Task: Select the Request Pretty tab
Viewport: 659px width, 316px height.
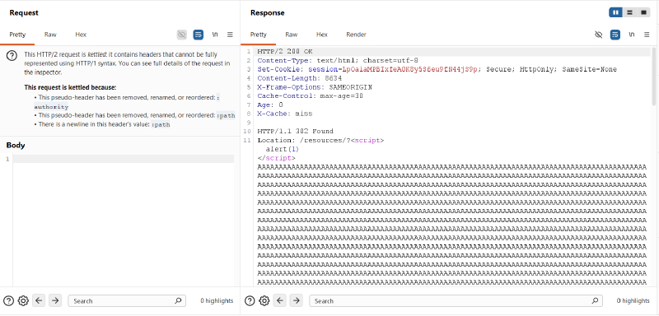Action: pyautogui.click(x=17, y=35)
